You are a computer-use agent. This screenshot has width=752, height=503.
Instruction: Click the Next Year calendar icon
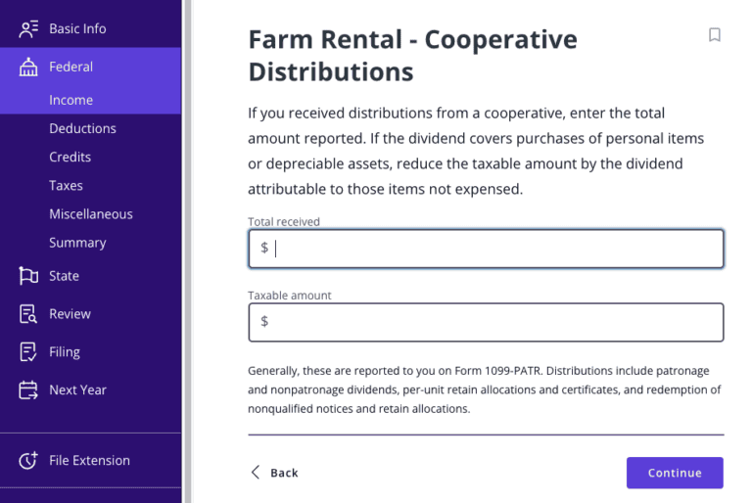28,389
